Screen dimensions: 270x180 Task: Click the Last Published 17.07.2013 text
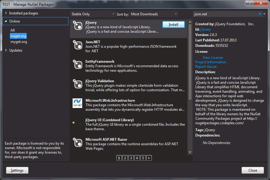point(216,40)
